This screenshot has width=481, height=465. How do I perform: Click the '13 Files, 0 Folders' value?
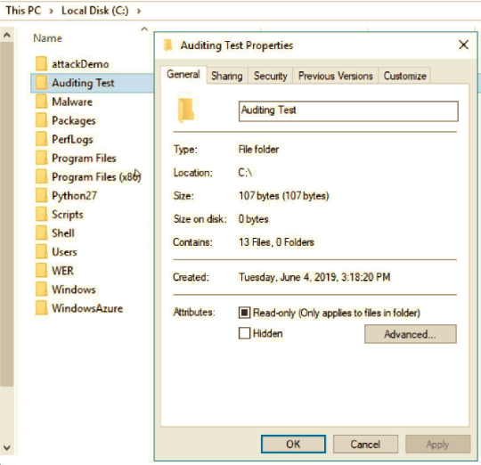point(276,242)
